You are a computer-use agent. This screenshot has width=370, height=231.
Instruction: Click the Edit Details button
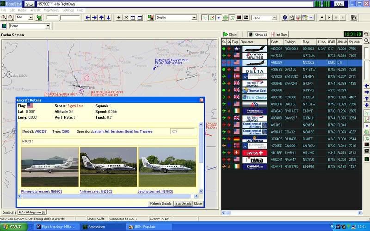tap(183, 203)
